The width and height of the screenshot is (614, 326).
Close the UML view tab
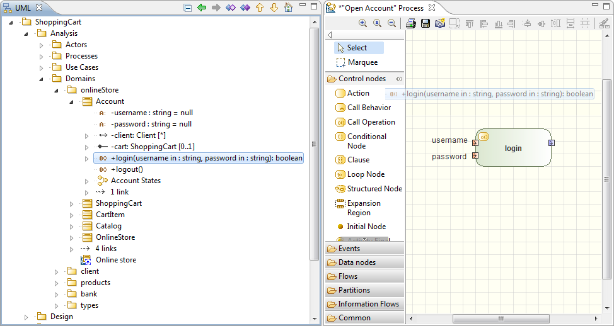click(38, 8)
